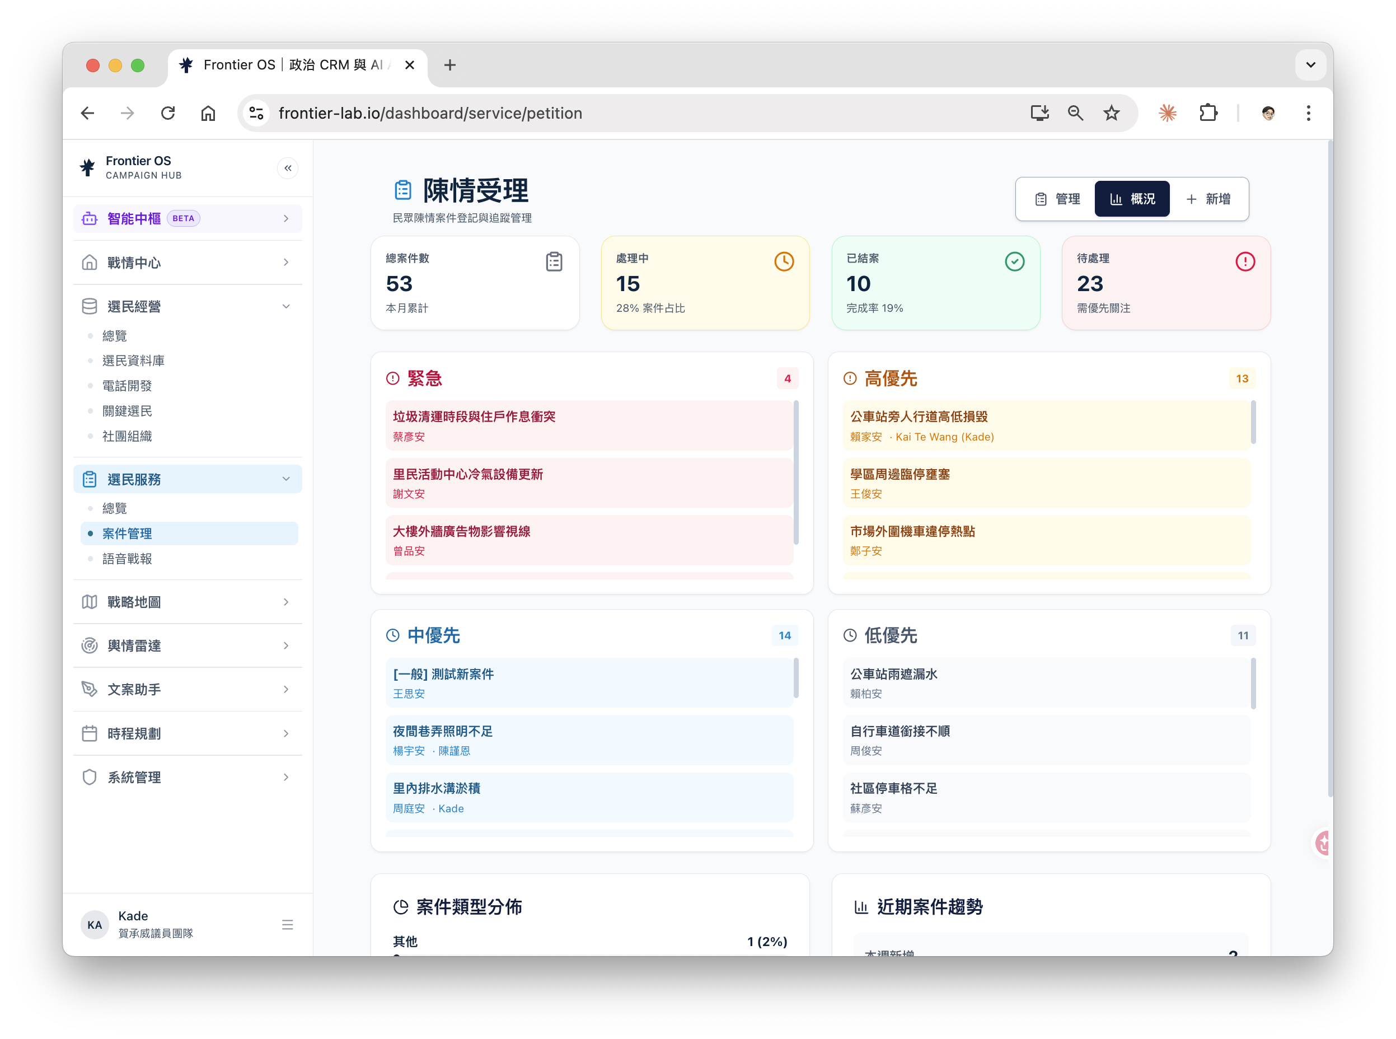Open 語音戰報 in the sidebar
Screen dimensions: 1396x1039
[x=189, y=559]
